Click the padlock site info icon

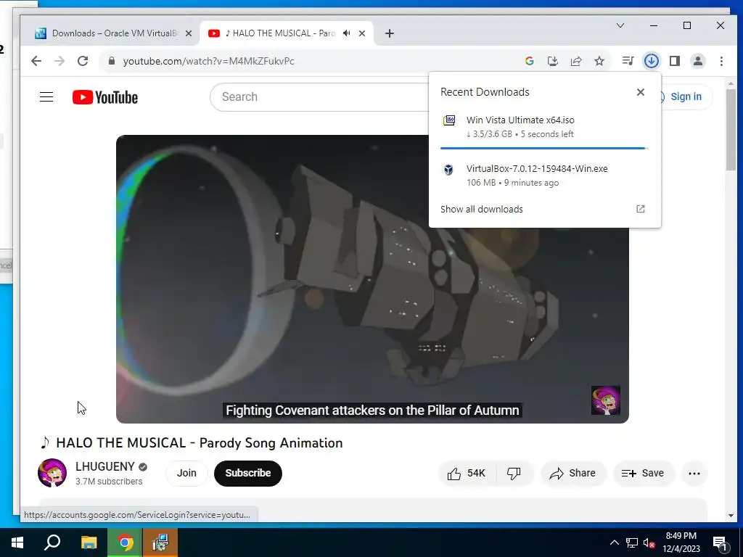[x=112, y=61]
